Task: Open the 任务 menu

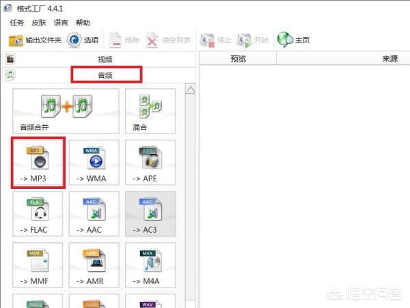Action: (x=17, y=23)
